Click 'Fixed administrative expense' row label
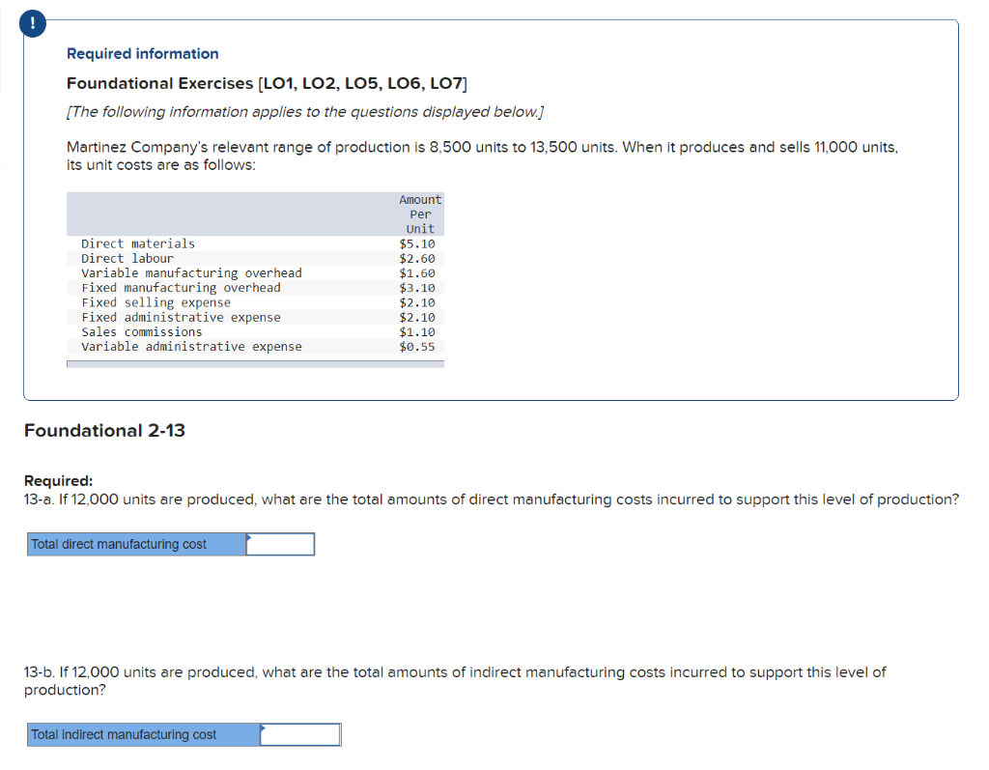This screenshot has width=989, height=770. click(x=181, y=317)
